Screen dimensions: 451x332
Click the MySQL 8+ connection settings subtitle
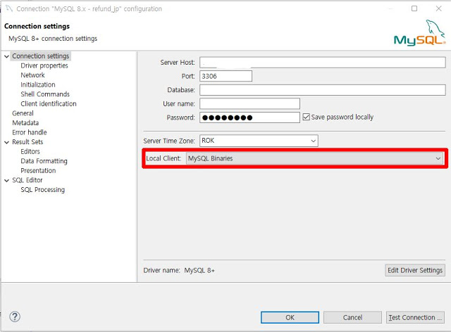(53, 39)
